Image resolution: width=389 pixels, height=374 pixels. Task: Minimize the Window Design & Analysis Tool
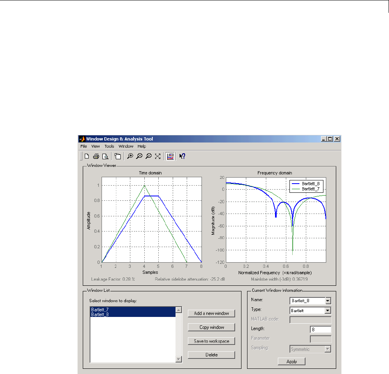point(324,139)
